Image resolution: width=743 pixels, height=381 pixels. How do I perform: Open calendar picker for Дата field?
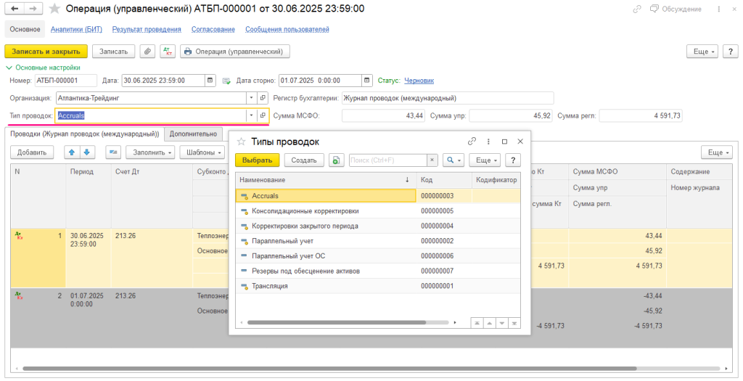click(210, 81)
